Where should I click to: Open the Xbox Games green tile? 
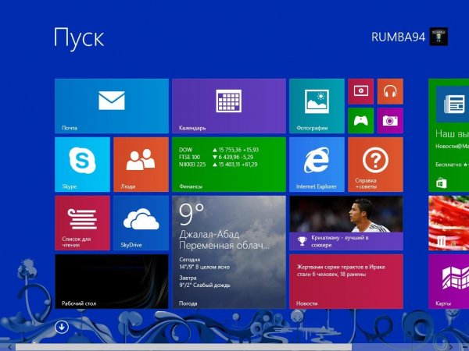pos(360,121)
